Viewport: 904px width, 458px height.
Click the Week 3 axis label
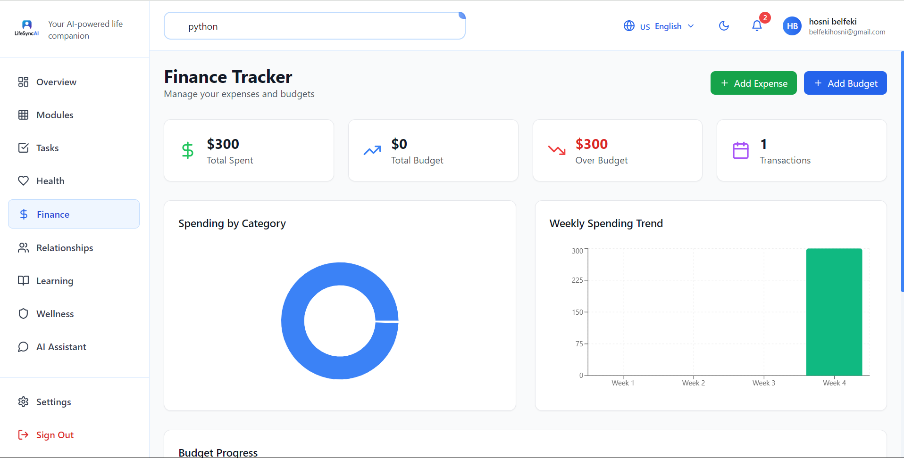(x=764, y=383)
